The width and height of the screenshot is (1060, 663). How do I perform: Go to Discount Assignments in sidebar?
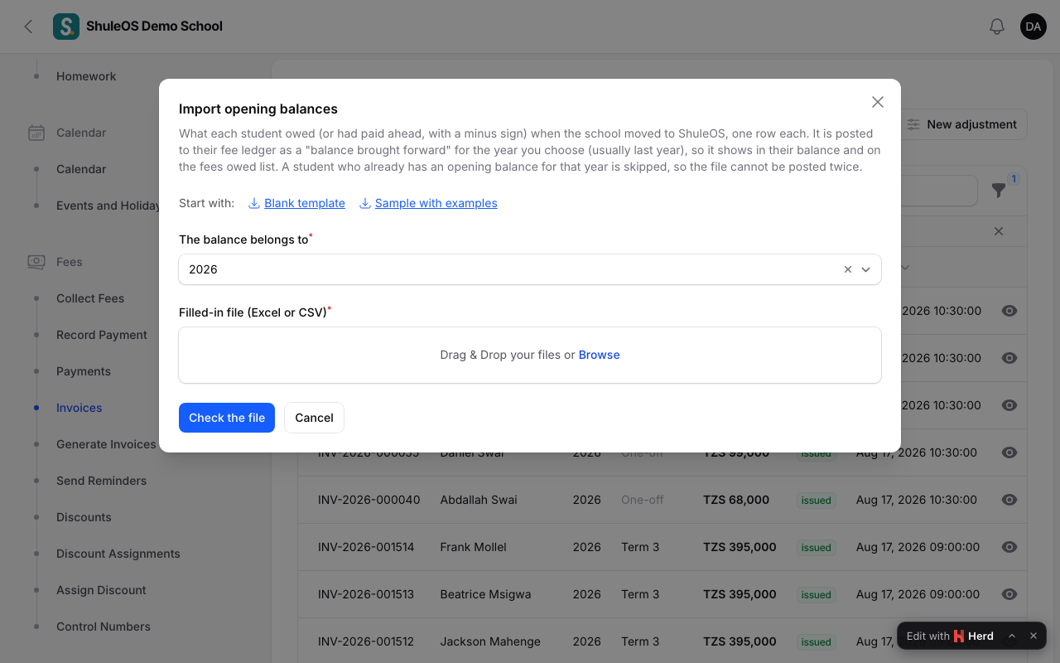click(118, 554)
